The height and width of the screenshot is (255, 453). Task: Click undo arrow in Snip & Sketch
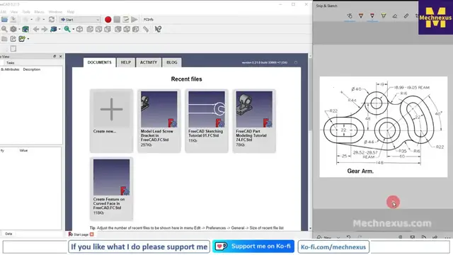pos(349,237)
